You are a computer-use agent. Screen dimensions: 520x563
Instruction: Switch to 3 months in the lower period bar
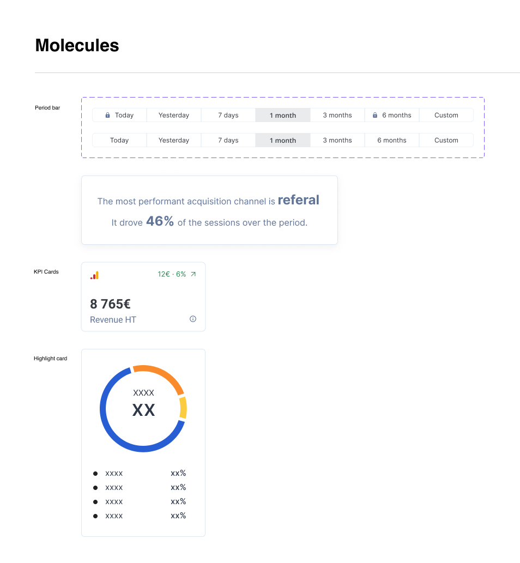[x=337, y=141]
